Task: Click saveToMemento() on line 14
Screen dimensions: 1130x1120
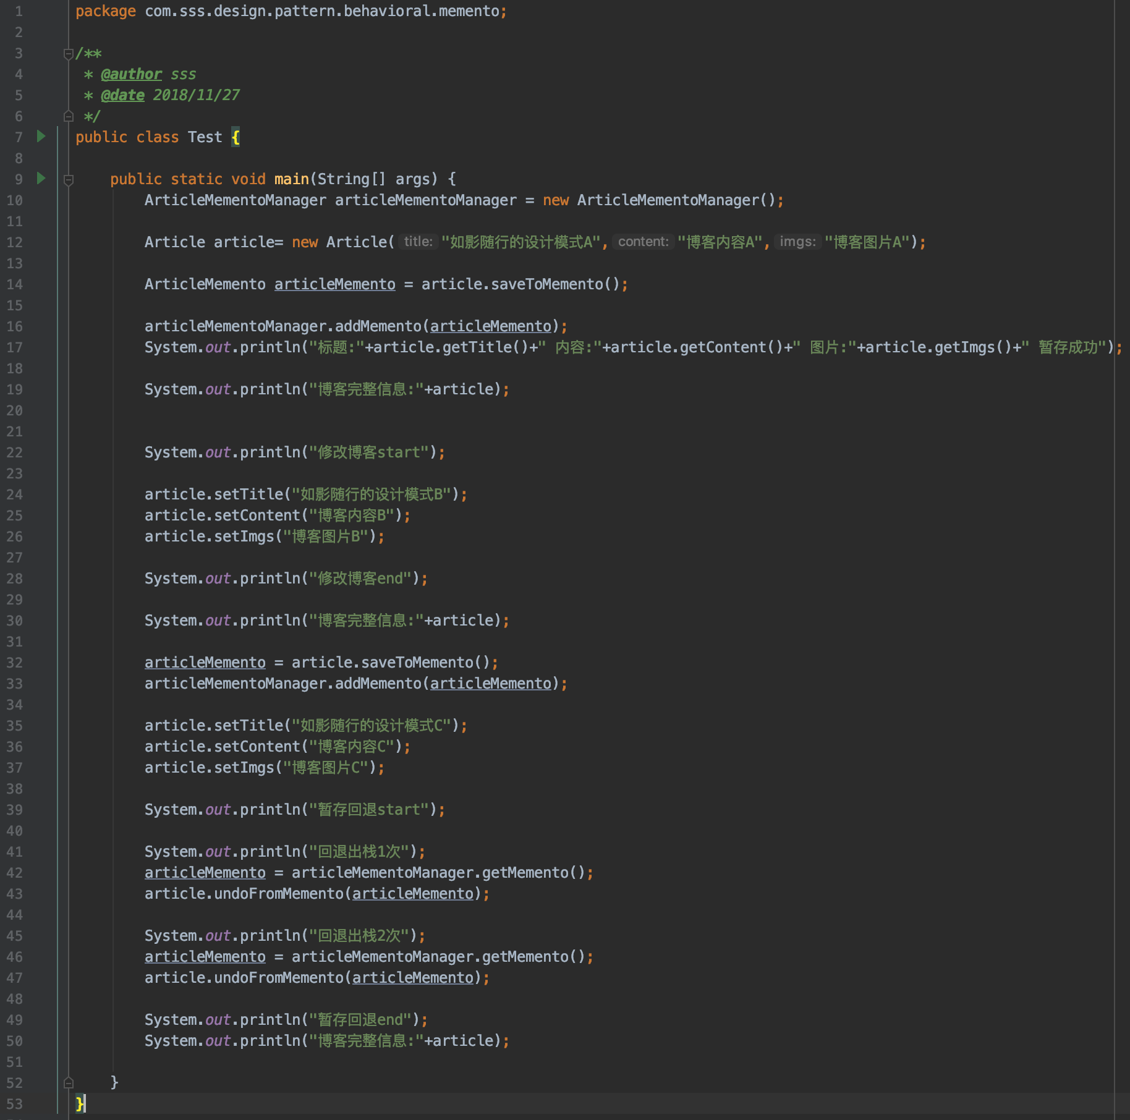Action: coord(555,284)
